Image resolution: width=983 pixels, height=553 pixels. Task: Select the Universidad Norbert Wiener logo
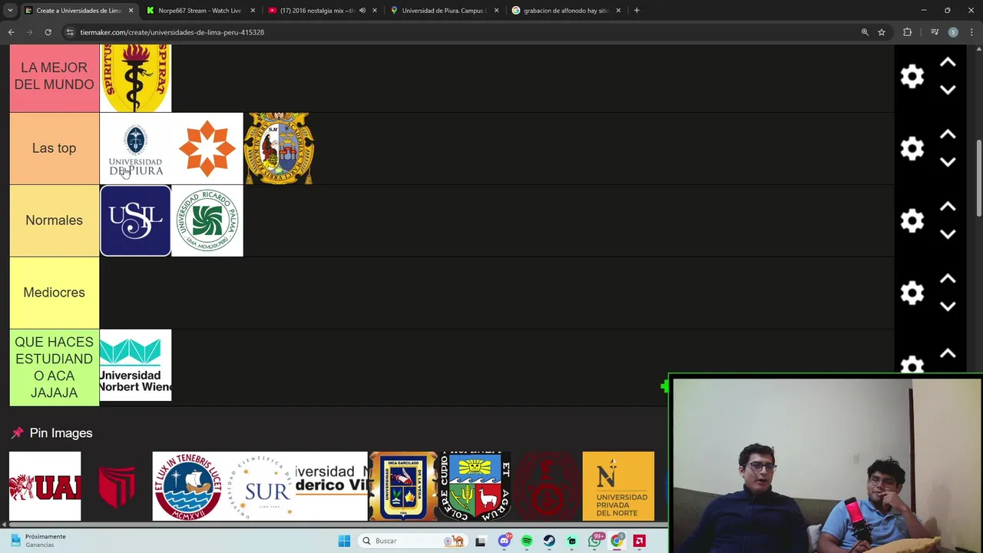tap(135, 365)
